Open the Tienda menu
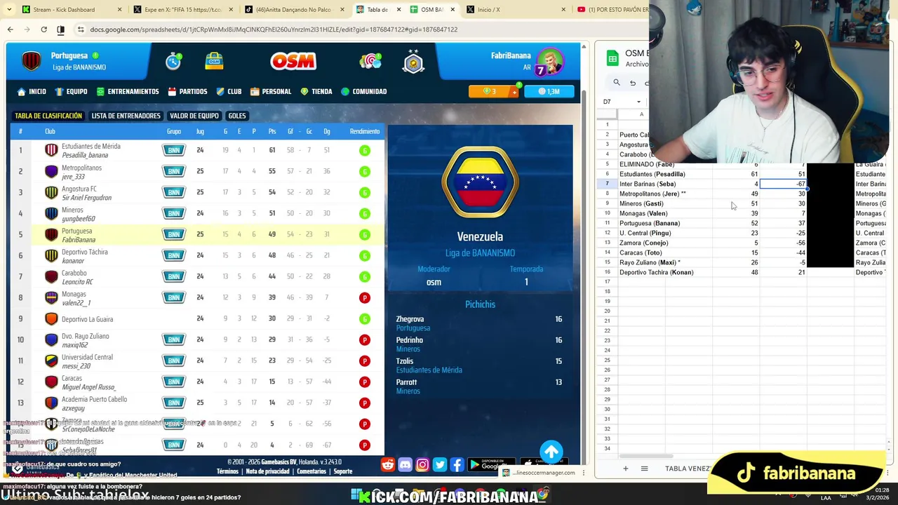 click(316, 91)
